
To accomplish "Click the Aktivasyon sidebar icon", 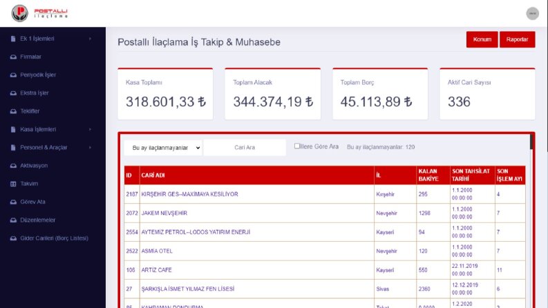I will 13,166.
